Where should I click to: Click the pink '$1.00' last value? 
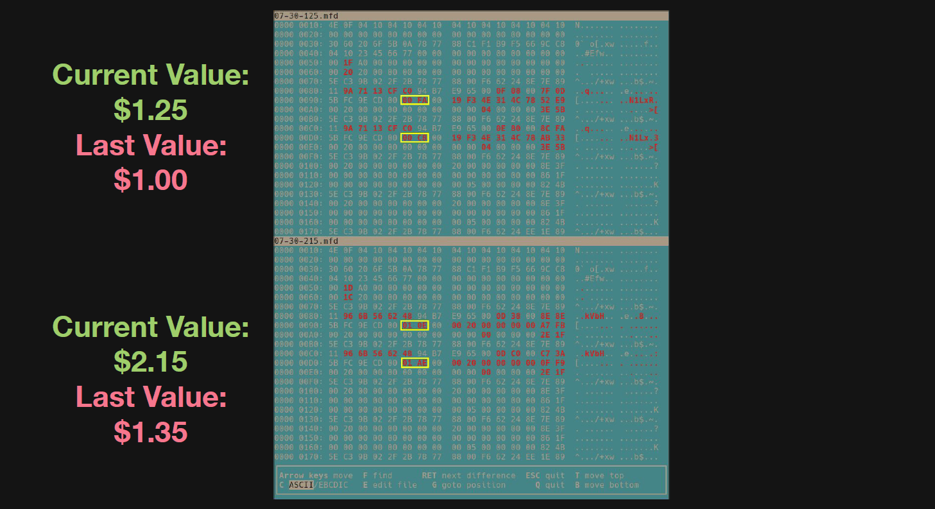[x=151, y=179]
